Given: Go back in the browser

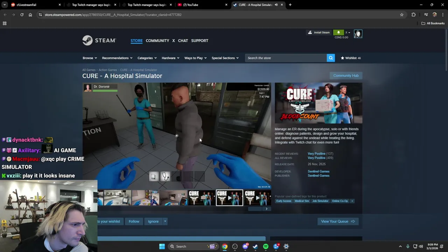Looking at the screenshot, I should 5,15.
